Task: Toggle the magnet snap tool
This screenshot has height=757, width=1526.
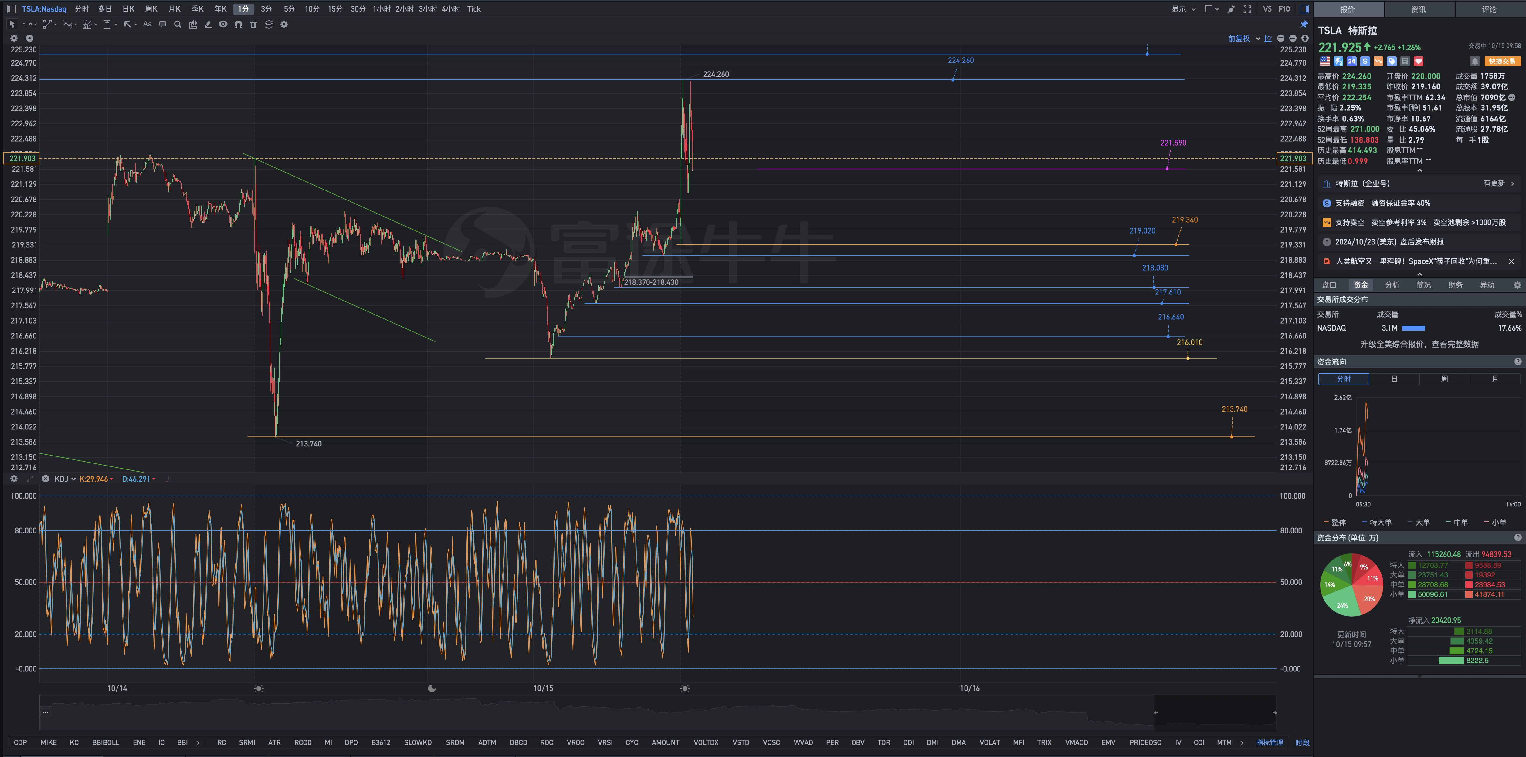Action: tap(238, 24)
